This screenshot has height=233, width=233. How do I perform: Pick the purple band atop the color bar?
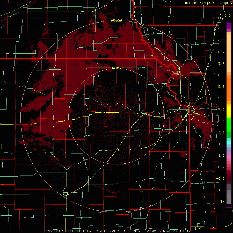pyautogui.click(x=229, y=26)
